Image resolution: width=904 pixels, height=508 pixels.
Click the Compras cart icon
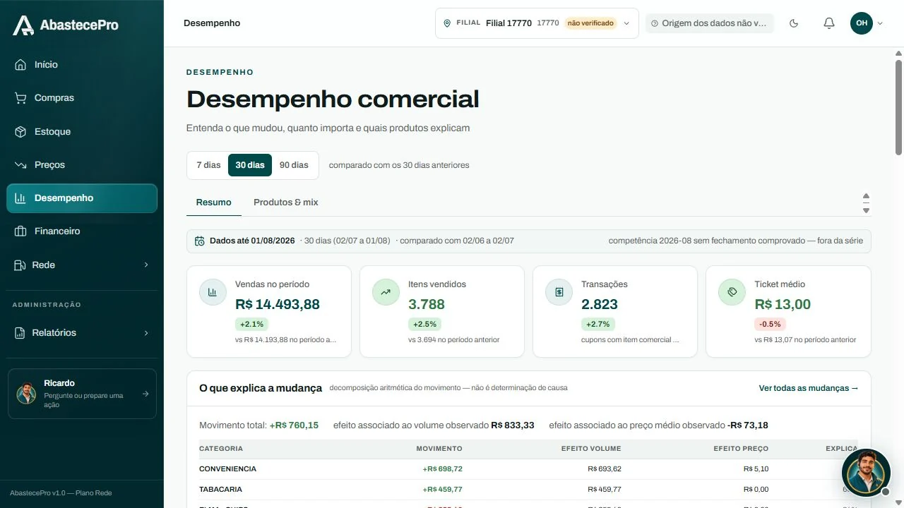[20, 98]
